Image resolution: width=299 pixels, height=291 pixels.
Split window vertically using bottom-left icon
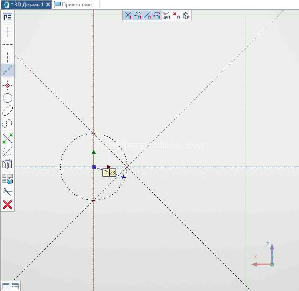tap(6, 286)
